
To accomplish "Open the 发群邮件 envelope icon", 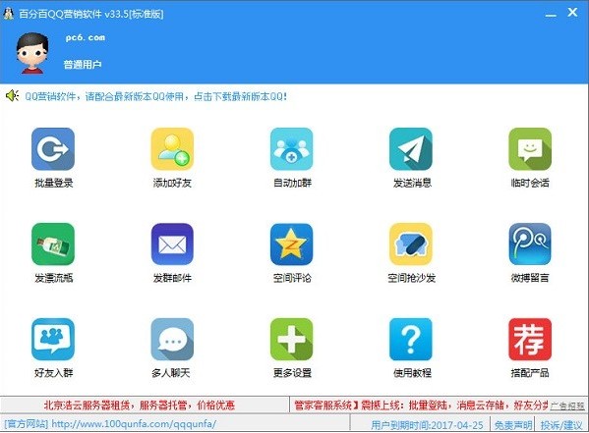I will pos(172,244).
